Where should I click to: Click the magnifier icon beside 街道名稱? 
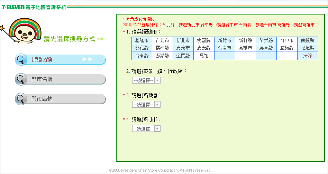pyautogui.click(x=21, y=60)
